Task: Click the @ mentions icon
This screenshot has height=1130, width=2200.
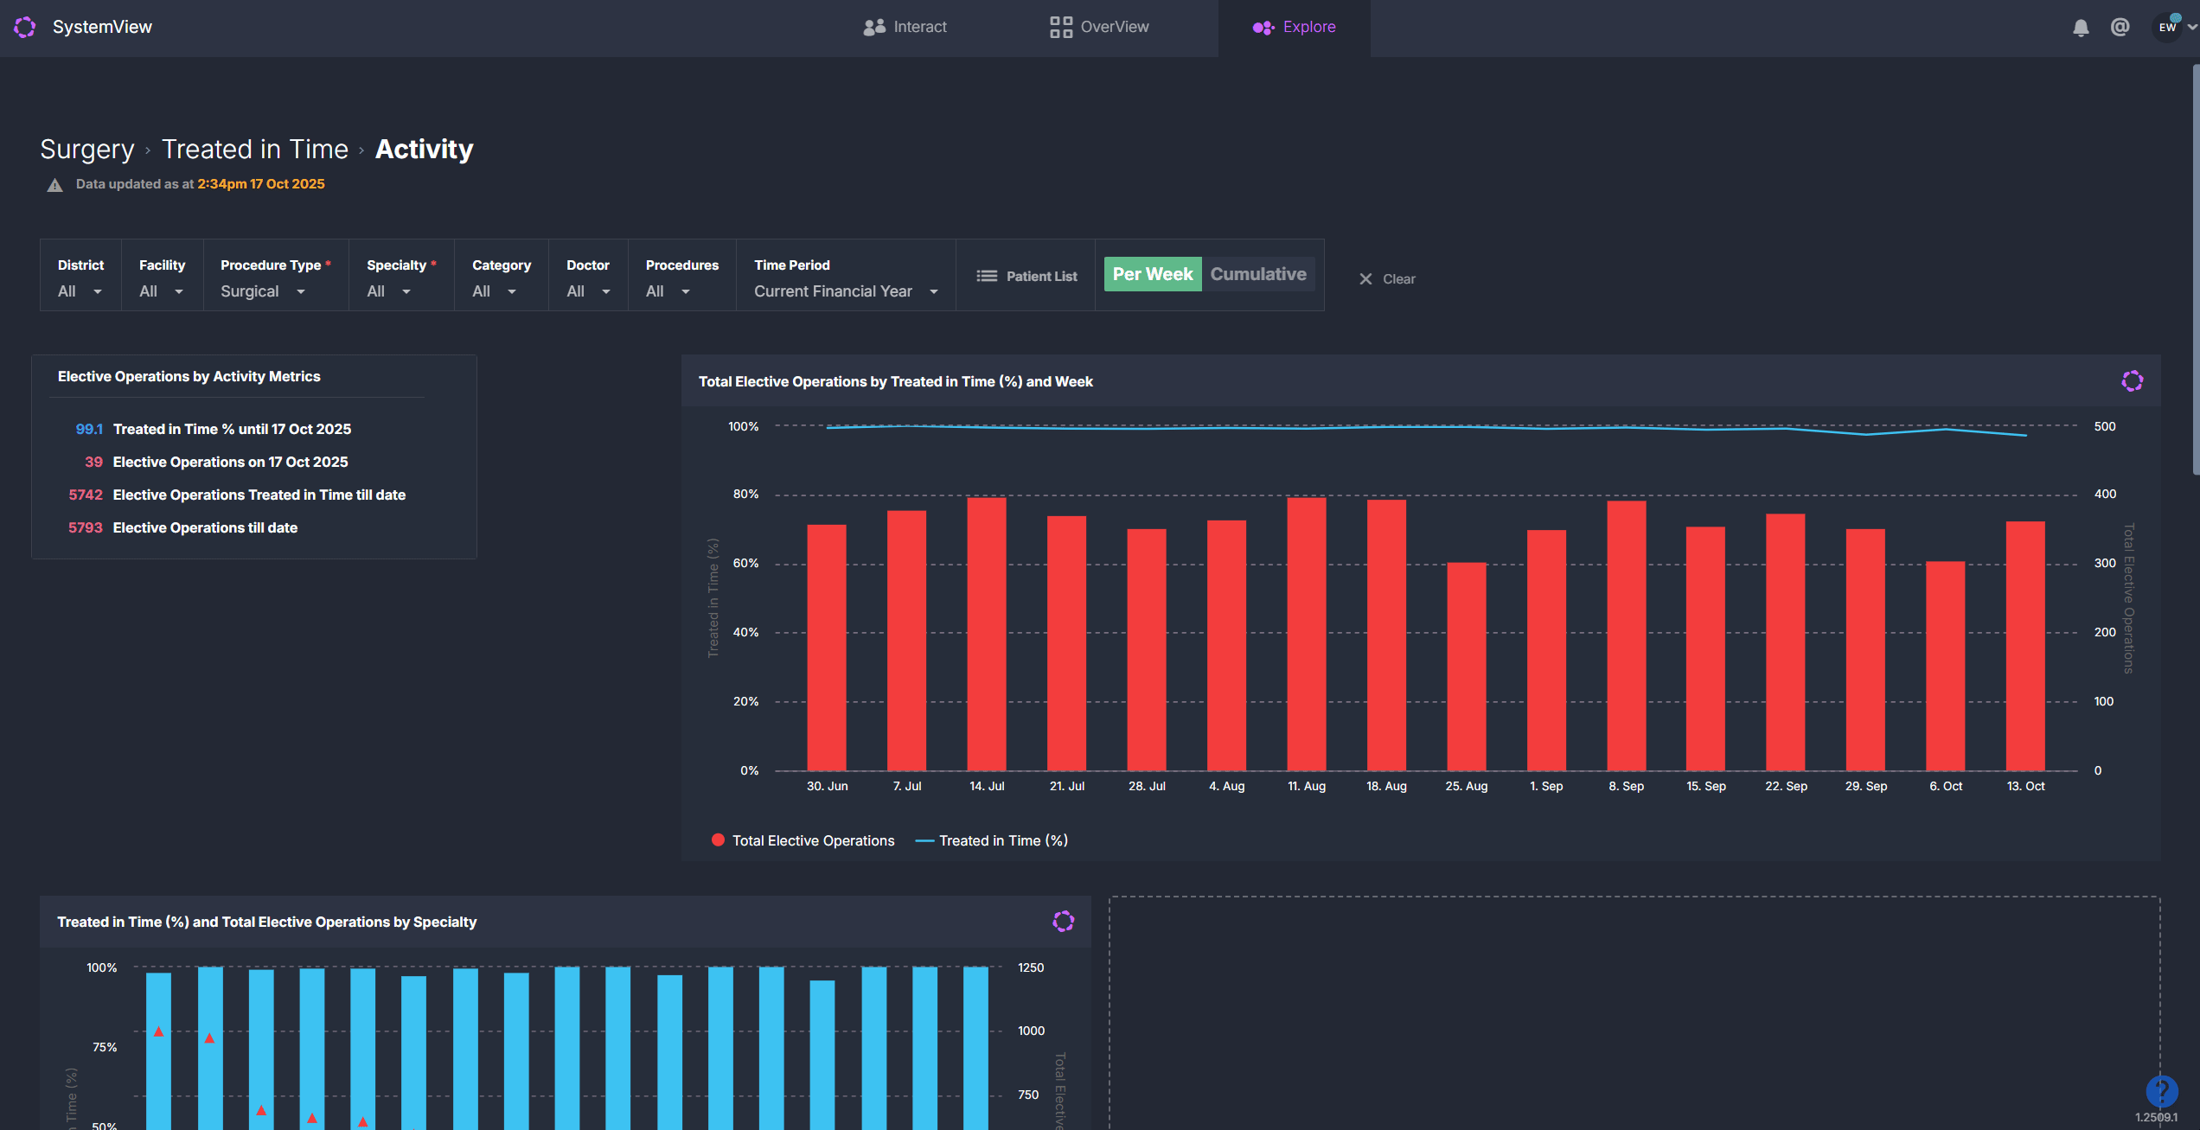Action: click(2120, 28)
